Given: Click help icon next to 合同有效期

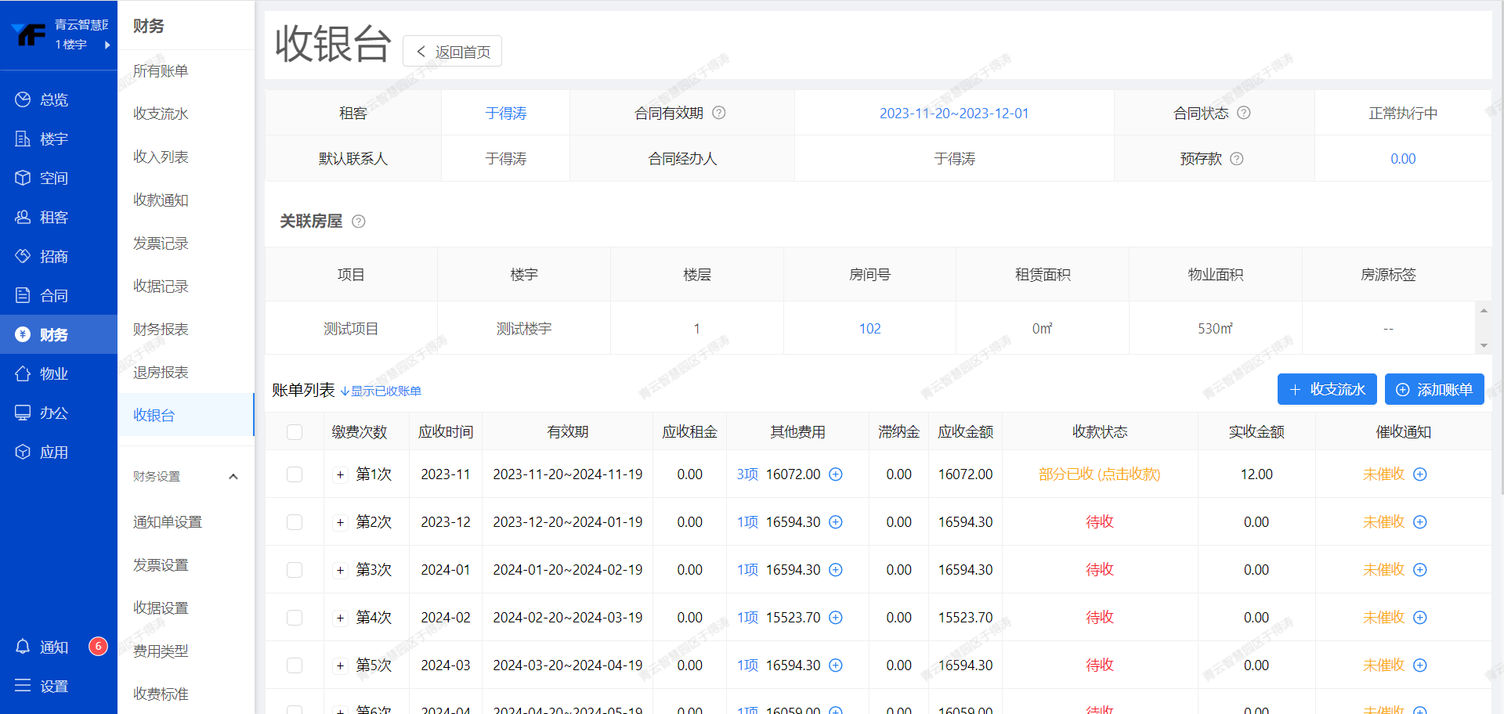Looking at the screenshot, I should pyautogui.click(x=718, y=113).
